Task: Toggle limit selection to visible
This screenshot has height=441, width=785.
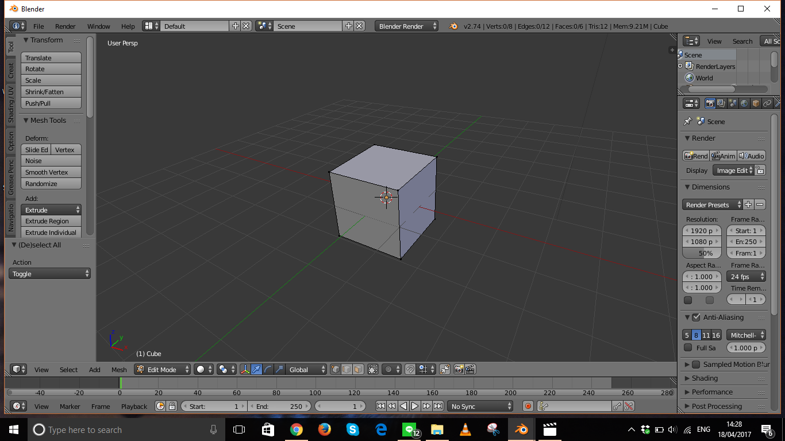Action: coord(373,369)
